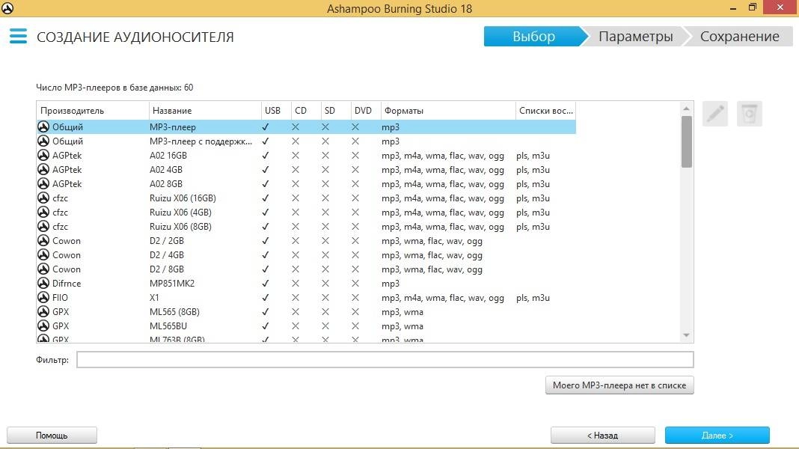Select the D2 / 2GB entry
The height and width of the screenshot is (449, 799).
(x=167, y=241)
